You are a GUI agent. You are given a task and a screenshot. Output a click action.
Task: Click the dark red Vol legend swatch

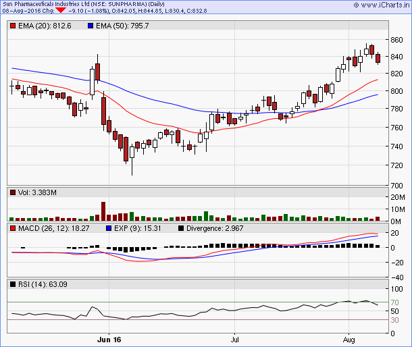(x=13, y=192)
